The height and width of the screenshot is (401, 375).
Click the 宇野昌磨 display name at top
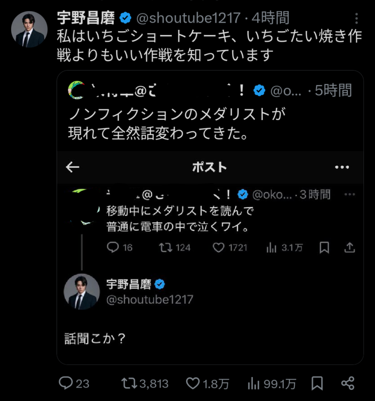pos(86,19)
